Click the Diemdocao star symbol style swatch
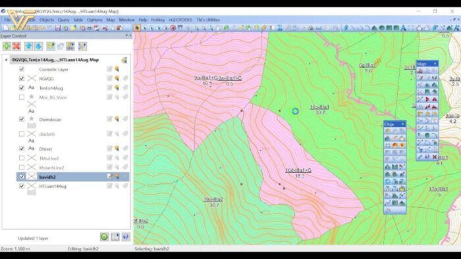 [32, 119]
